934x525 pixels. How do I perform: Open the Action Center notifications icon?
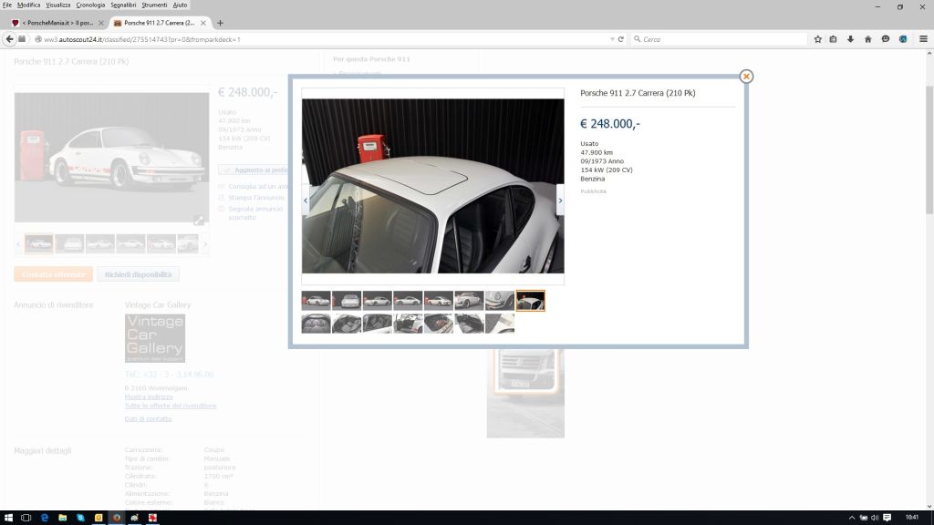coord(887,518)
